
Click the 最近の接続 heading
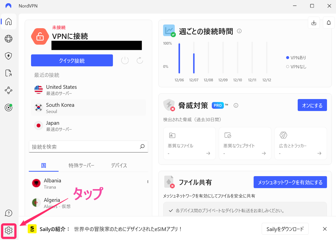click(x=47, y=75)
